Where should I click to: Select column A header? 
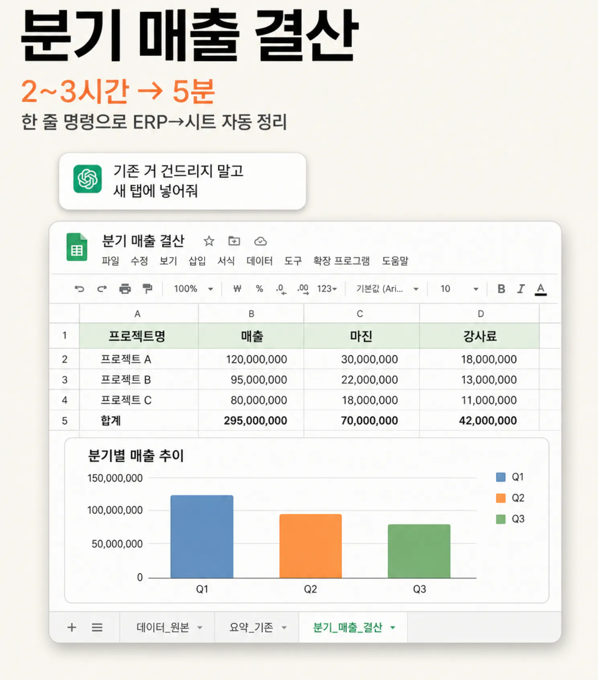tap(139, 313)
